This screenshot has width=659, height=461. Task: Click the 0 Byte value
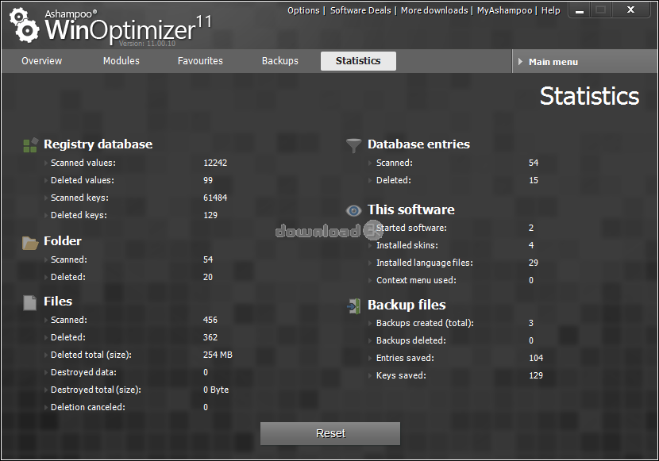click(x=216, y=390)
